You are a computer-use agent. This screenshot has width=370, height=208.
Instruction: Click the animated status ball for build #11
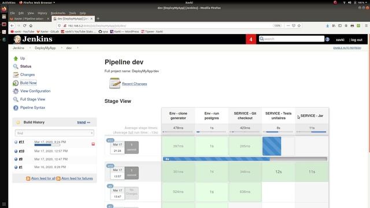pos(16,142)
